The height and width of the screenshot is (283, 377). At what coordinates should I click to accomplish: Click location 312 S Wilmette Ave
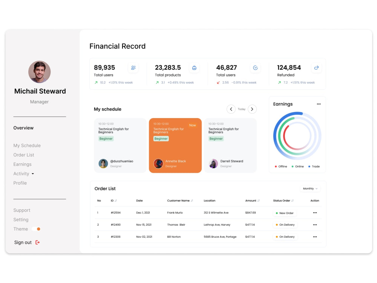216,213
